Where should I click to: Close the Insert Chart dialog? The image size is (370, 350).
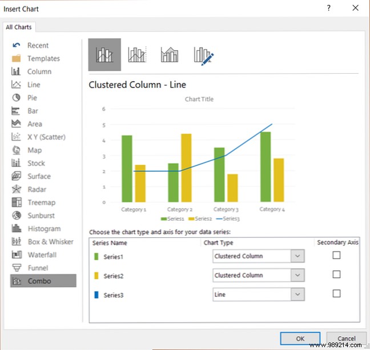click(x=355, y=8)
